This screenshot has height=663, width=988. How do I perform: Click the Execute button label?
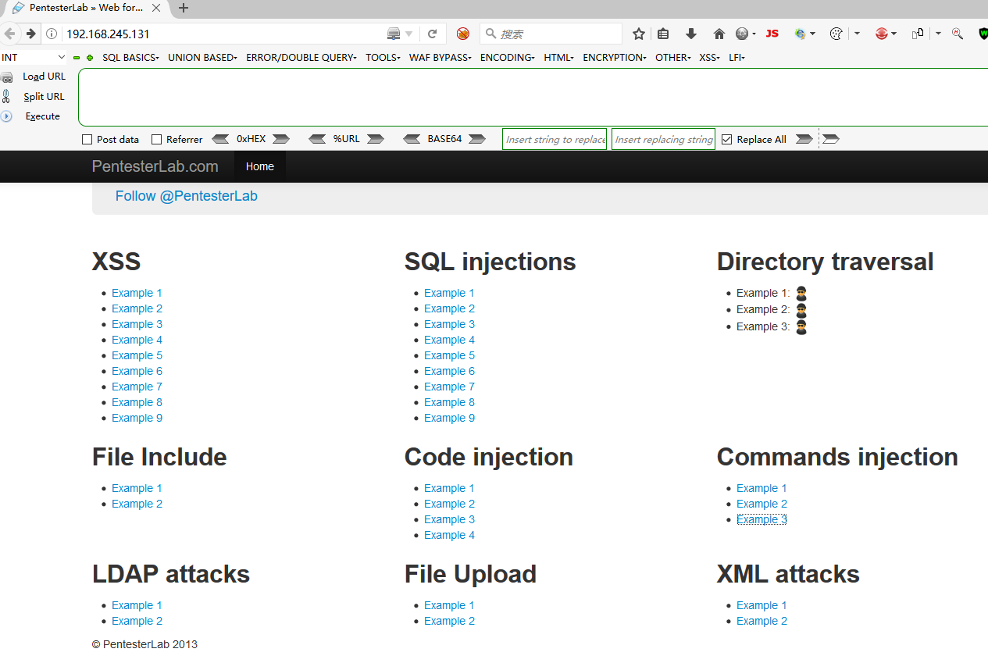click(43, 116)
